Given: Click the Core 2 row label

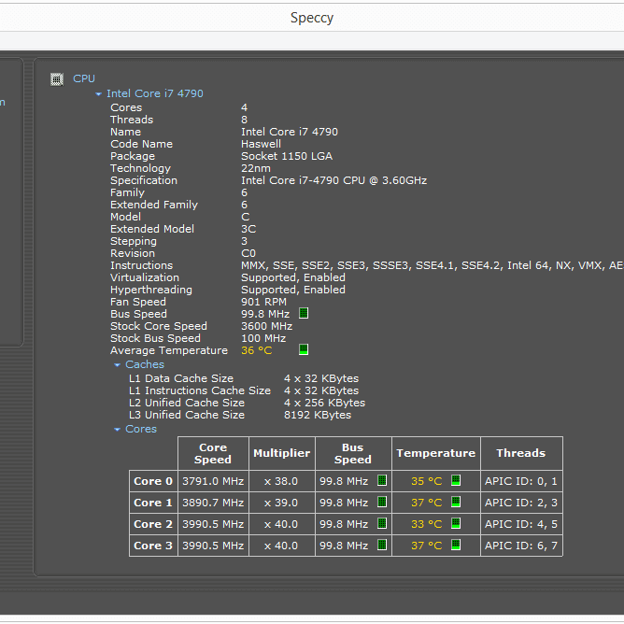Looking at the screenshot, I should point(153,524).
